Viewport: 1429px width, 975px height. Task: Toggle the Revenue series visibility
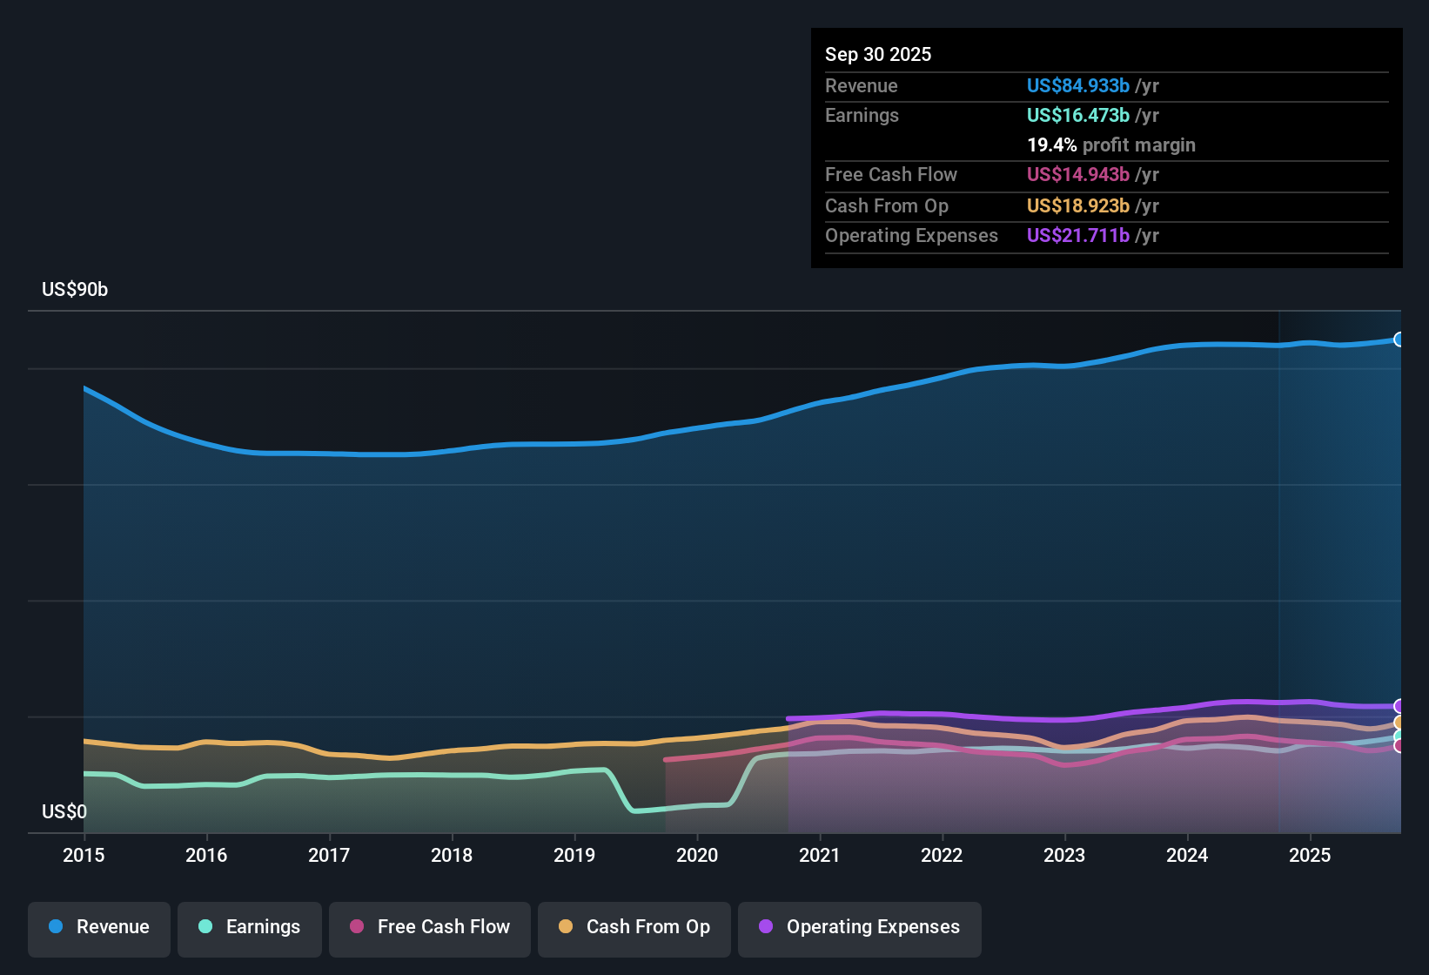point(98,927)
